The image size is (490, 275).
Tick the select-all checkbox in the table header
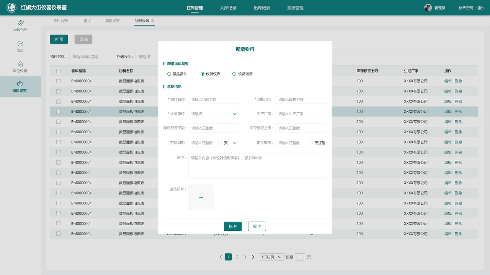click(59, 71)
